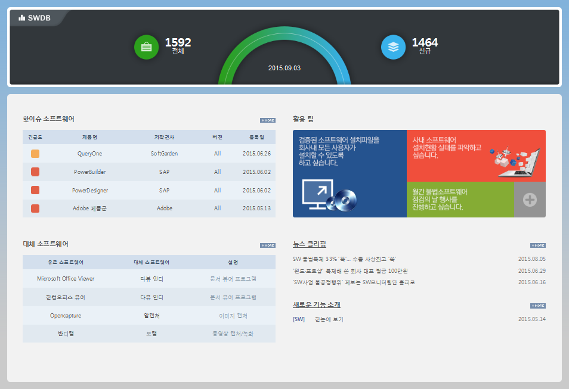Image resolution: width=569 pixels, height=389 pixels.
Task: Click the laptop illustration in red tile
Action: (516, 162)
